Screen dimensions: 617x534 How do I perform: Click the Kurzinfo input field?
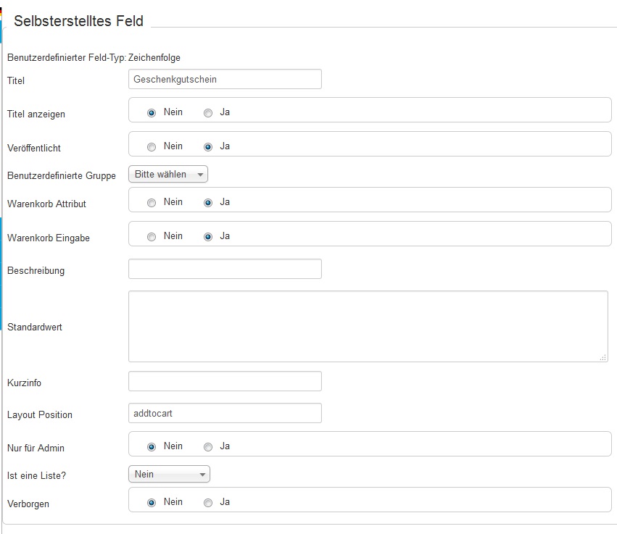(x=225, y=381)
